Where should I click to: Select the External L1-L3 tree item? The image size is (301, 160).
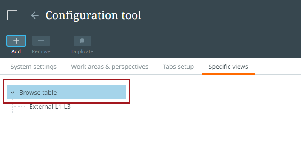pos(50,107)
